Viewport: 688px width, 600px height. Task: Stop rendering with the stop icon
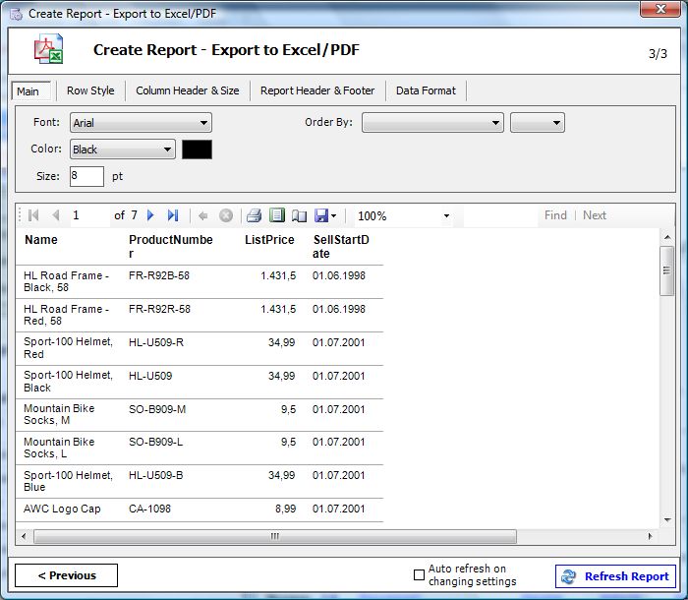tap(226, 215)
